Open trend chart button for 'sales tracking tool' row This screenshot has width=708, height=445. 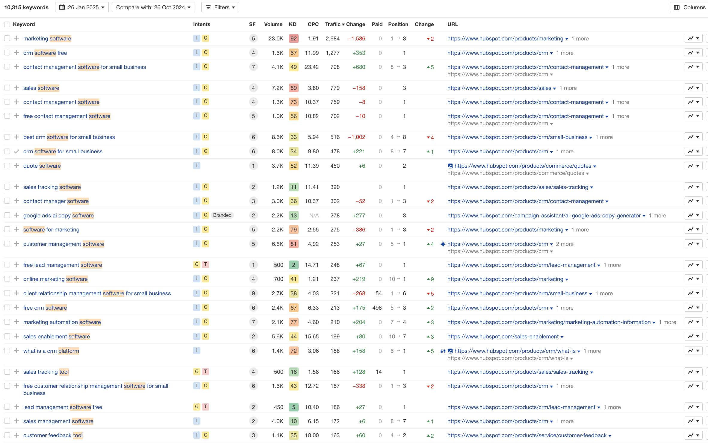pos(693,372)
